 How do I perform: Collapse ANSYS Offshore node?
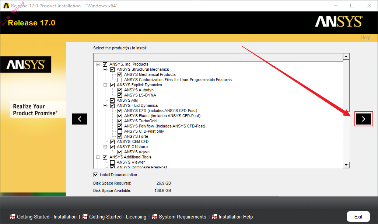coord(105,147)
